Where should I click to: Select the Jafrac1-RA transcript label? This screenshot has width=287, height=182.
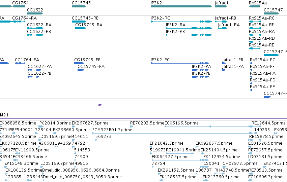(x=229, y=25)
